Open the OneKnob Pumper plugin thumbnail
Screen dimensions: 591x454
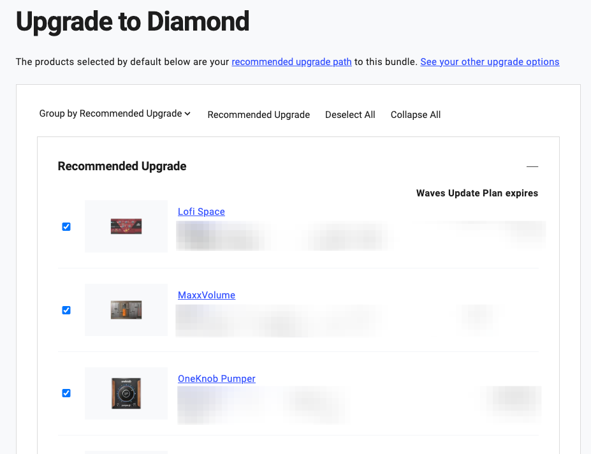pyautogui.click(x=126, y=393)
